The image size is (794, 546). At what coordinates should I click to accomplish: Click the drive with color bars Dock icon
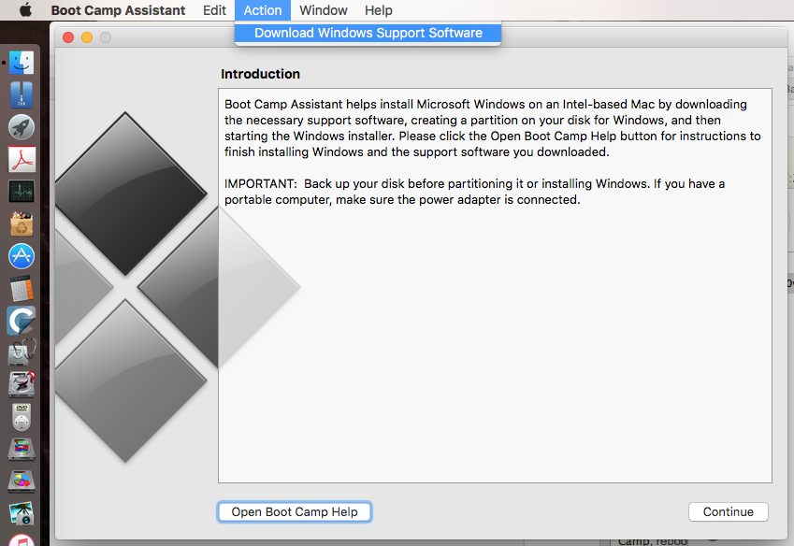coord(22,450)
